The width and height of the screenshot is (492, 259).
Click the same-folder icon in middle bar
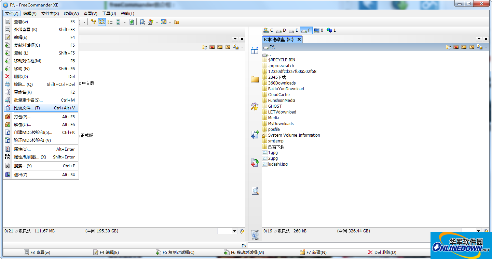(x=255, y=79)
